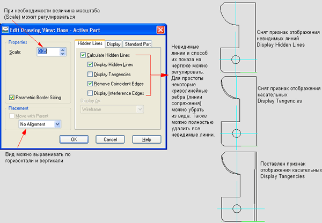Toggle Parametric Border Sizing checkbox

[13, 98]
